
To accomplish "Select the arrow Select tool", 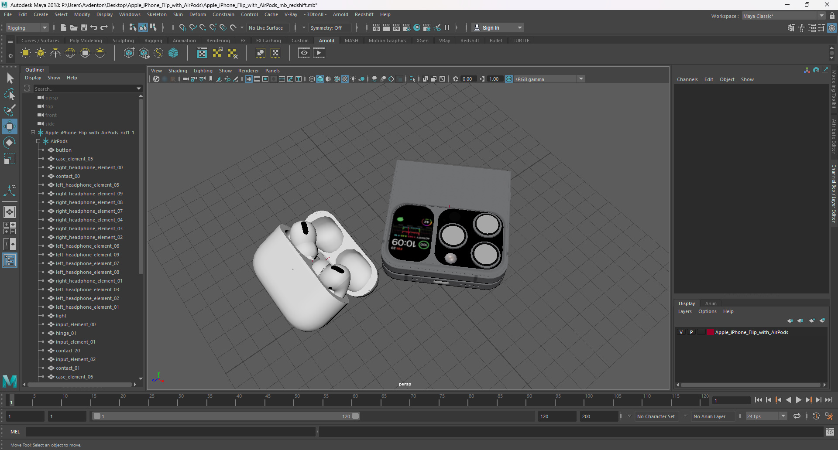I will (10, 78).
